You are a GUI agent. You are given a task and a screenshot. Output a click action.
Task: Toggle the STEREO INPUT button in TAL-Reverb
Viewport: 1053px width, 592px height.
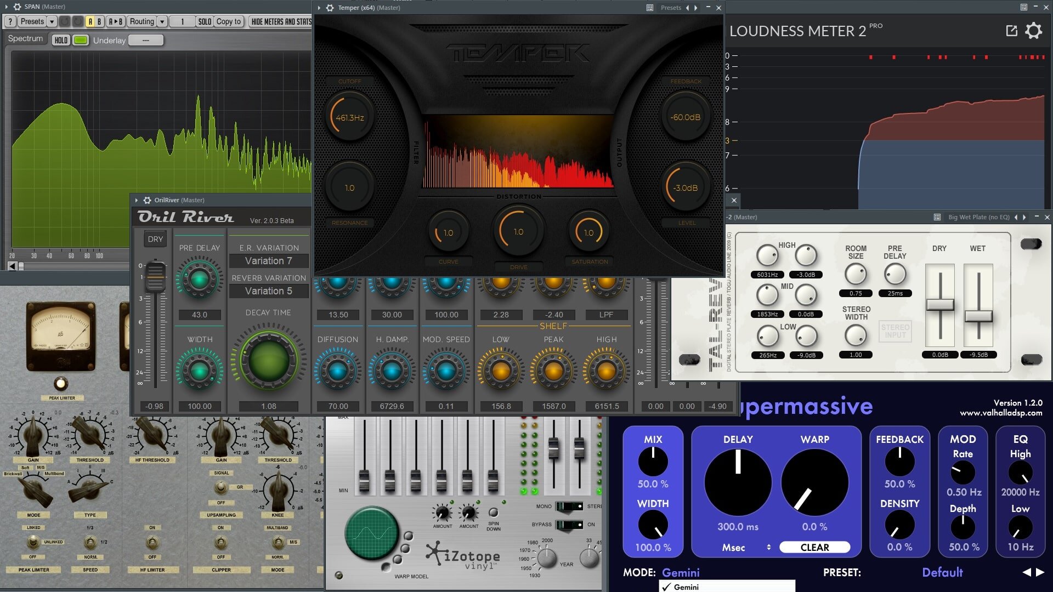point(895,331)
